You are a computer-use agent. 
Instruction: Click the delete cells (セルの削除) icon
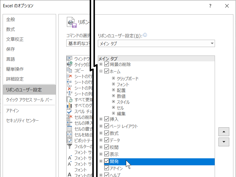click(x=70, y=117)
